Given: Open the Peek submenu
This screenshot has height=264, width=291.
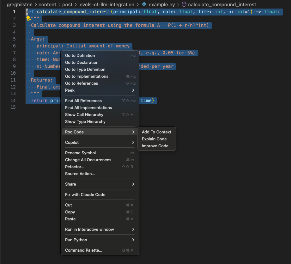Looking at the screenshot, I should (x=100, y=90).
